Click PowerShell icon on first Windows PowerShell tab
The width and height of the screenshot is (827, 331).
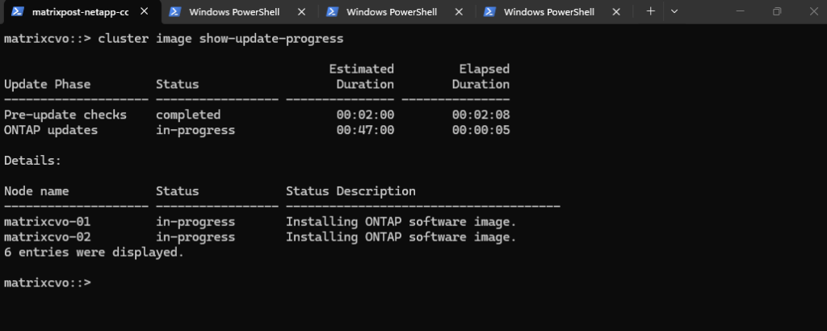[x=174, y=12]
